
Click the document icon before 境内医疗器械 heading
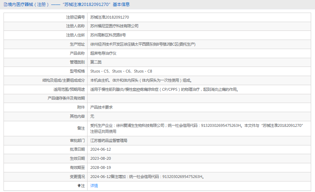pos(5,5)
